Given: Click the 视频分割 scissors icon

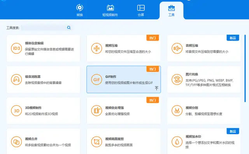Looking at the screenshot, I should [177, 111].
